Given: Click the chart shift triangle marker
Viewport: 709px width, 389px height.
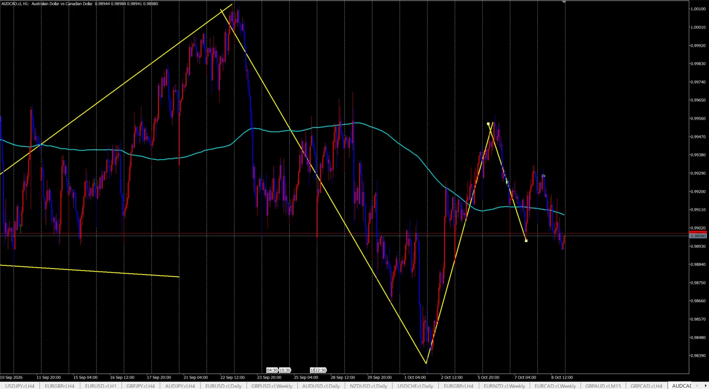Looking at the screenshot, I should (563, 2).
